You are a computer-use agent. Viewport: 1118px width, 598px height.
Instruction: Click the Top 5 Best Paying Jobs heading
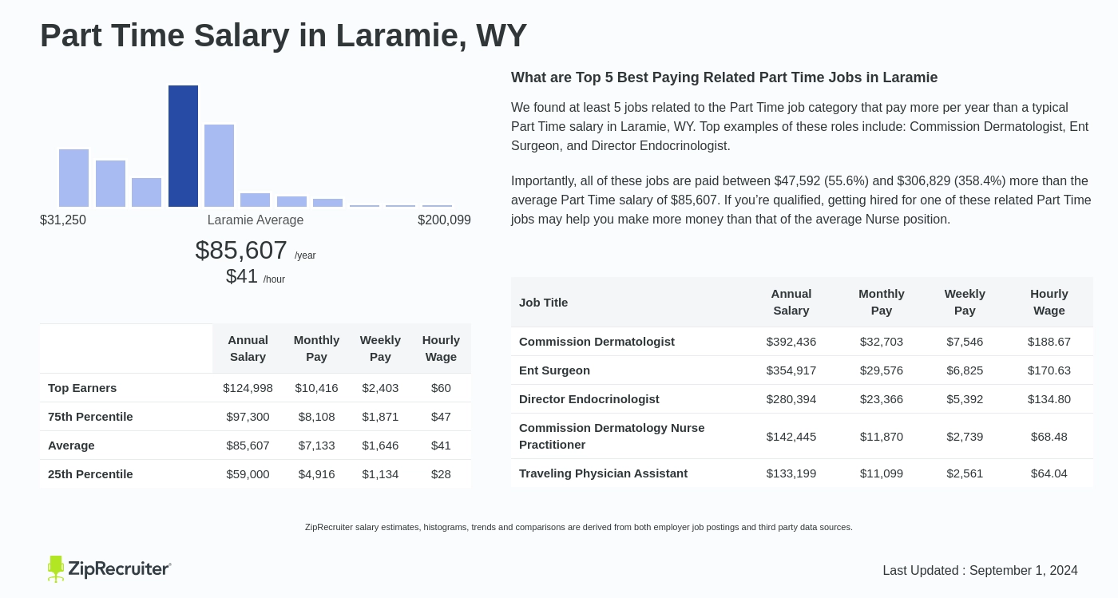(x=724, y=77)
